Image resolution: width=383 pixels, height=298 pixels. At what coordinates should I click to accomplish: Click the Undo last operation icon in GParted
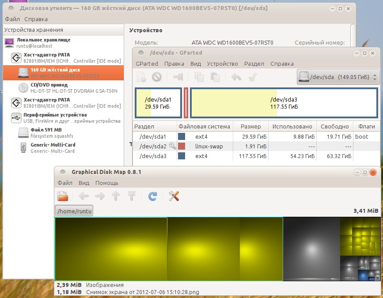pos(236,77)
